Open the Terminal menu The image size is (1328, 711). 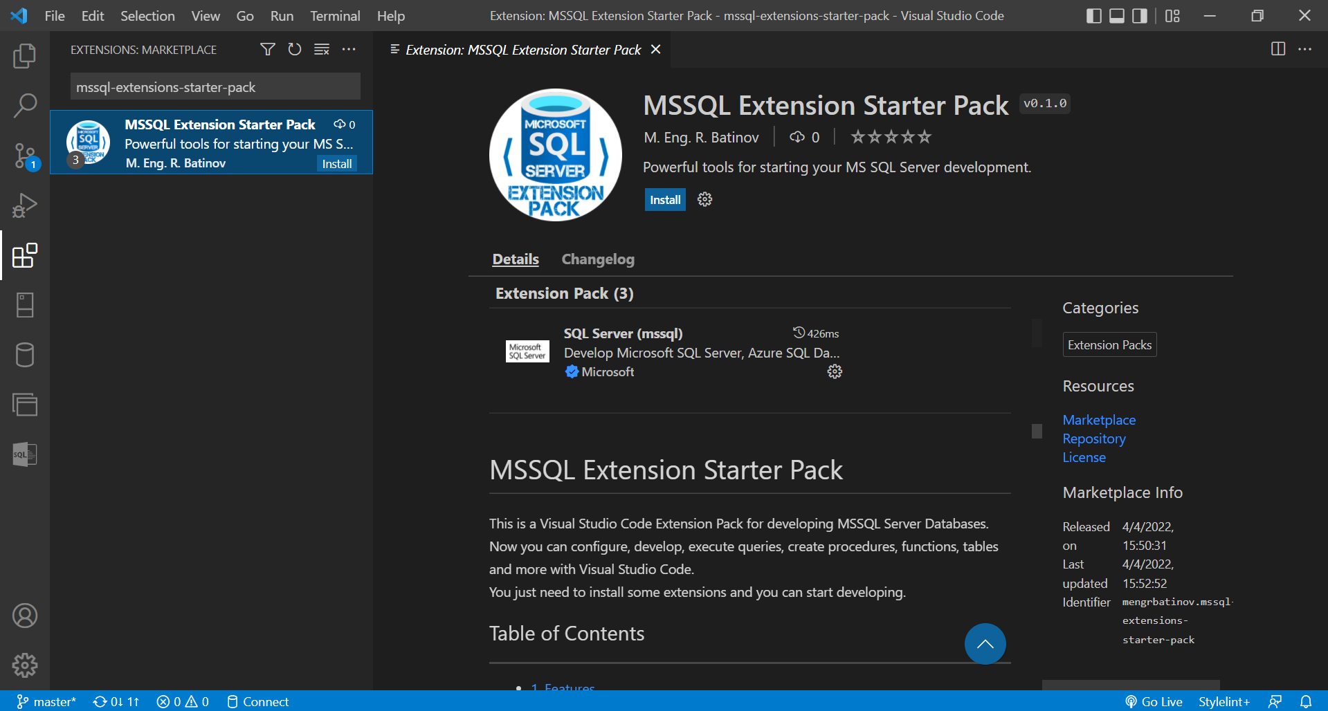[335, 15]
